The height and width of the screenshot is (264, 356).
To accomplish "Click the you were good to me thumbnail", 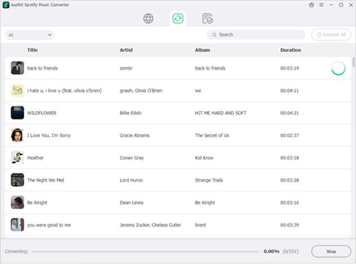I will click(18, 224).
